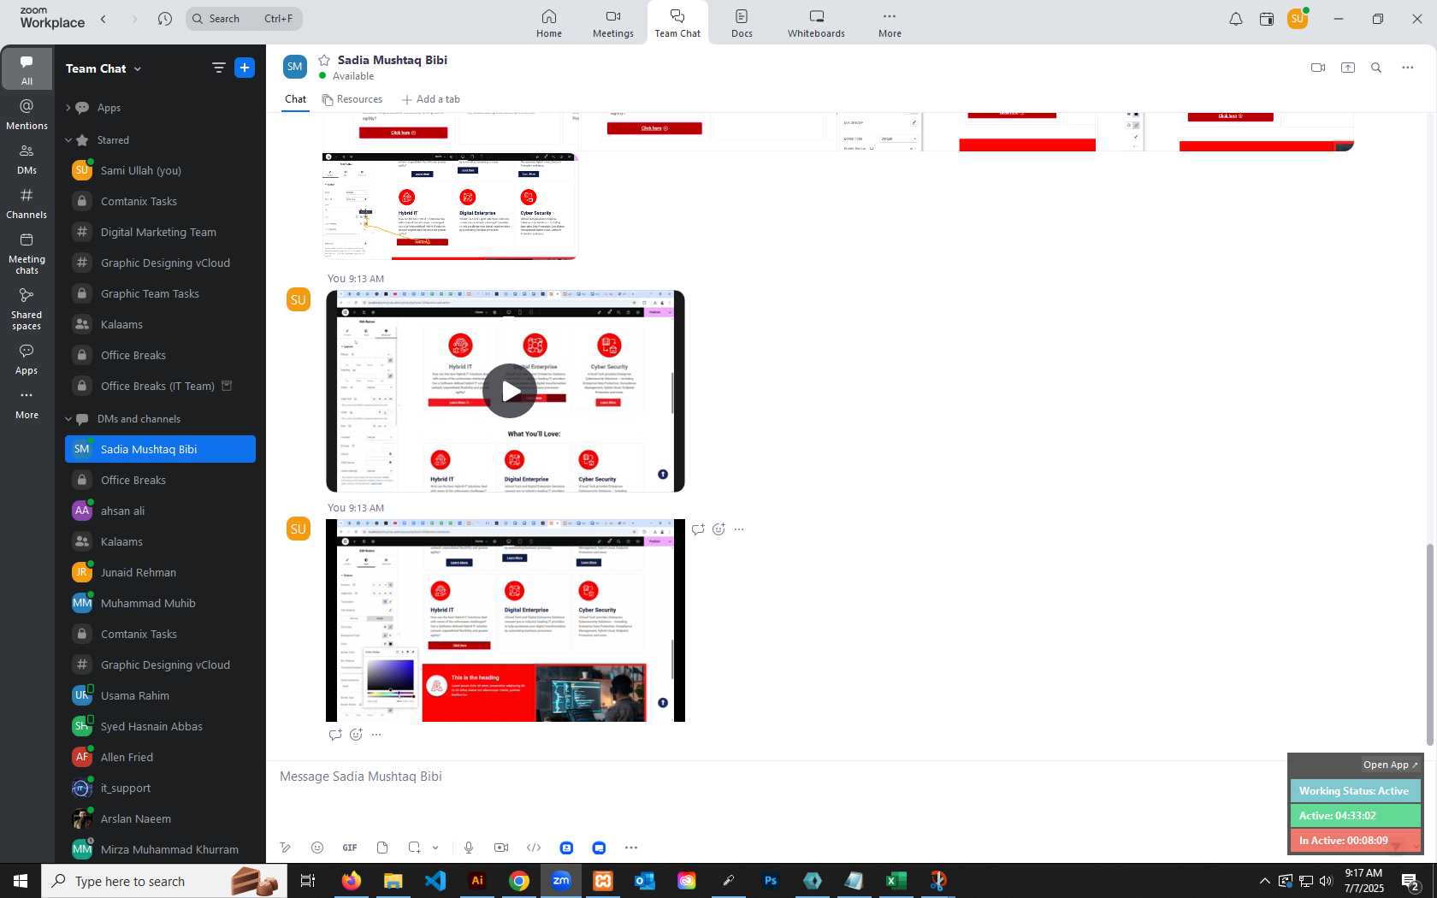
Task: Play the 9:13 AM video message
Action: coord(510,391)
